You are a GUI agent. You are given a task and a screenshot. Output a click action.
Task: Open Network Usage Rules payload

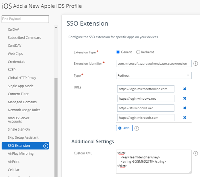click(x=24, y=110)
